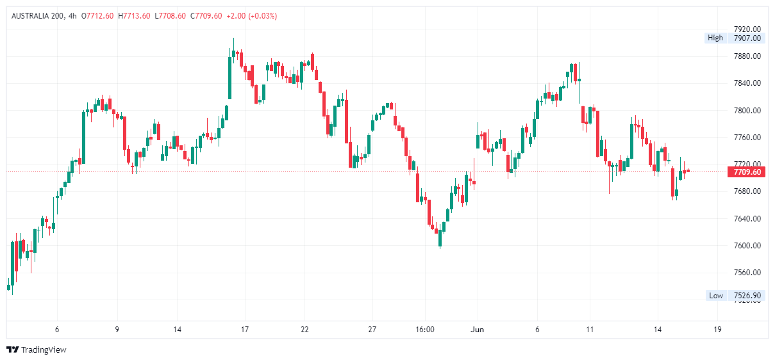Click the 7600.00 price axis label
The height and width of the screenshot is (361, 775).
pyautogui.click(x=747, y=246)
